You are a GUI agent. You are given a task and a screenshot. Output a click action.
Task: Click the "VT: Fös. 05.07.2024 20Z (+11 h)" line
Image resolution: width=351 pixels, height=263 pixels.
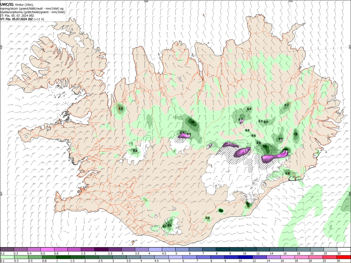click(22, 19)
